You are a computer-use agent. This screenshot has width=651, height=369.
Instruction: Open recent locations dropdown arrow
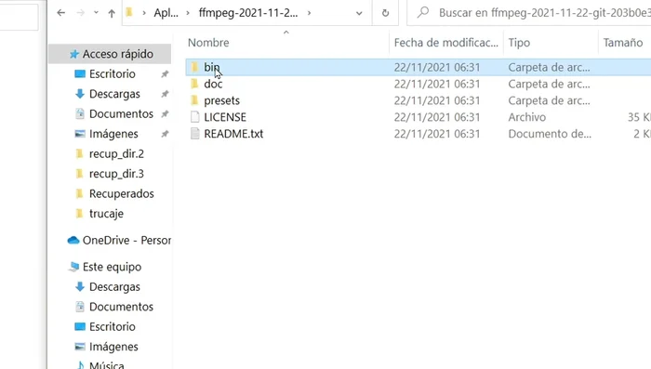point(97,13)
